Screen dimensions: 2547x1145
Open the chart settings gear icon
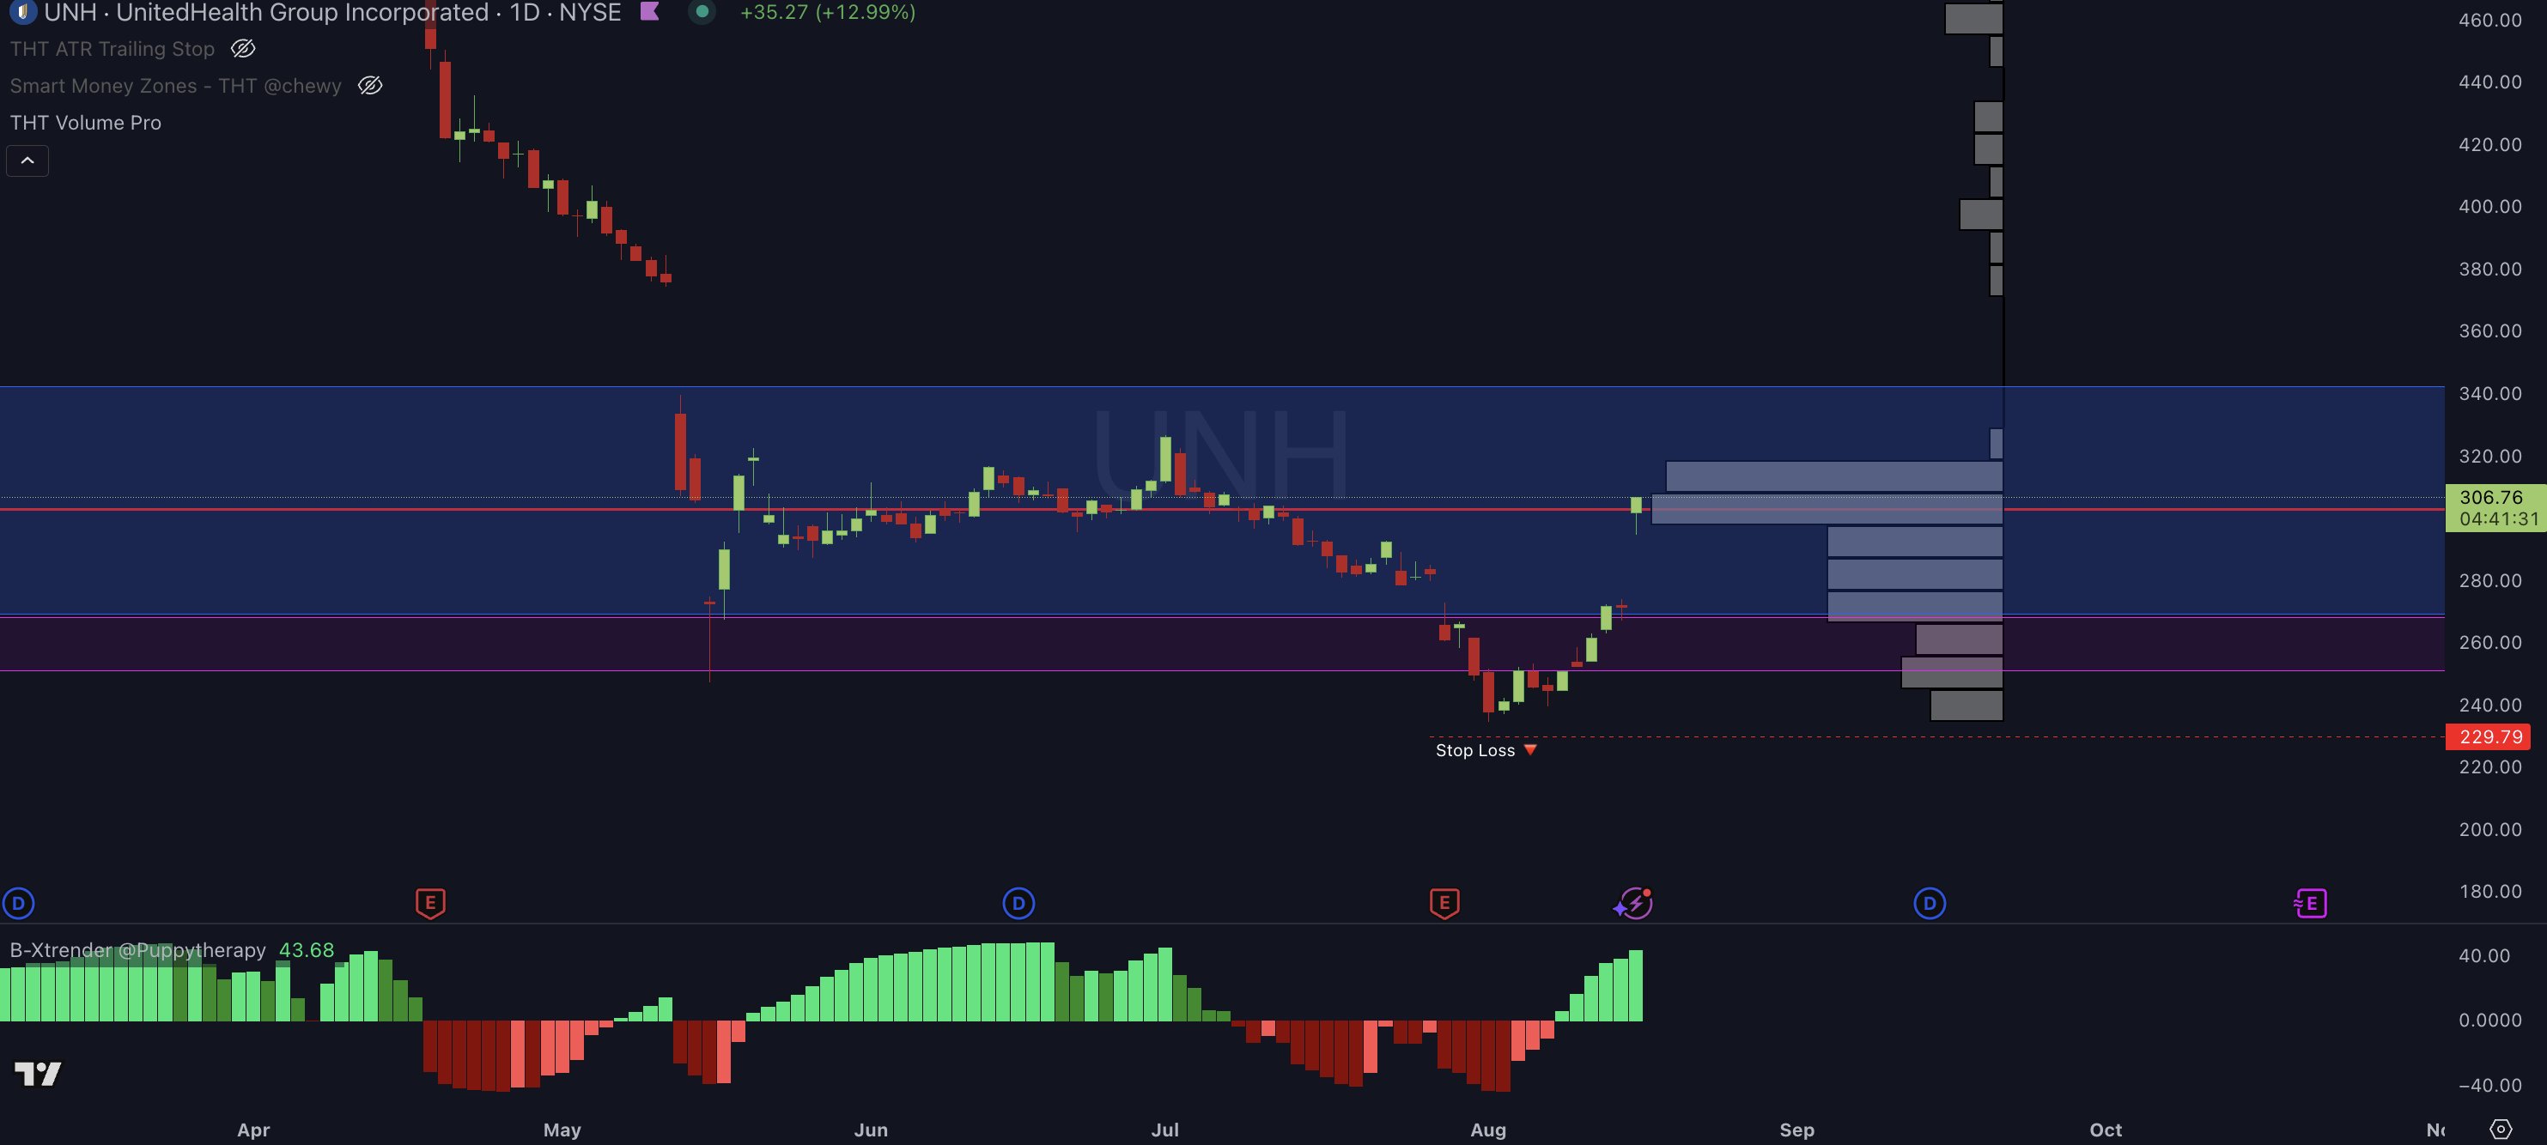click(x=2501, y=1128)
